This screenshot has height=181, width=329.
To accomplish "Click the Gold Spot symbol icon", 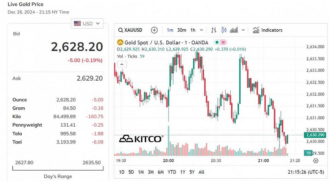I will point(120,42).
